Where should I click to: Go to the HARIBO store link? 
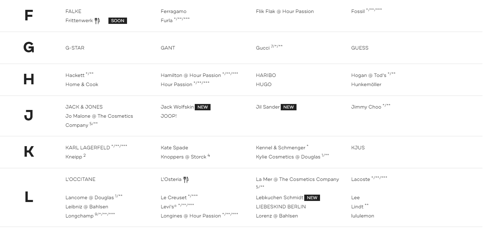[x=266, y=76]
